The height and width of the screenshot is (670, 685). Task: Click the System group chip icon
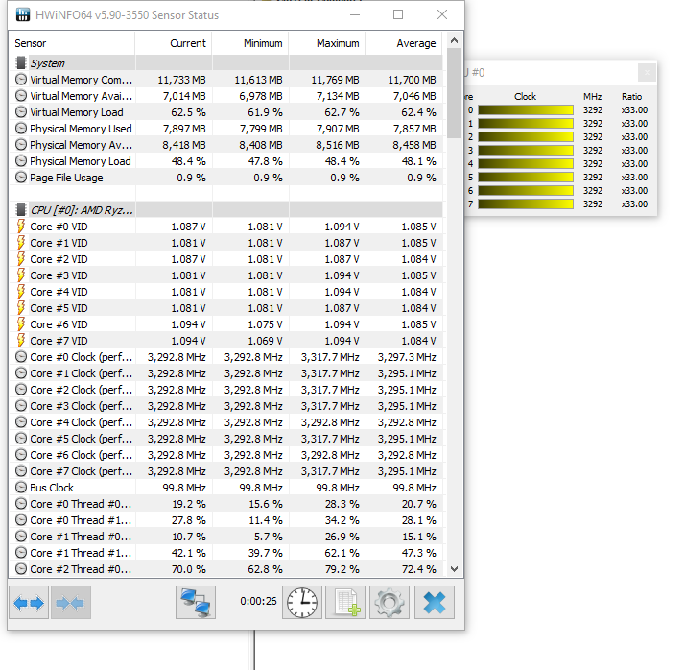click(x=20, y=63)
